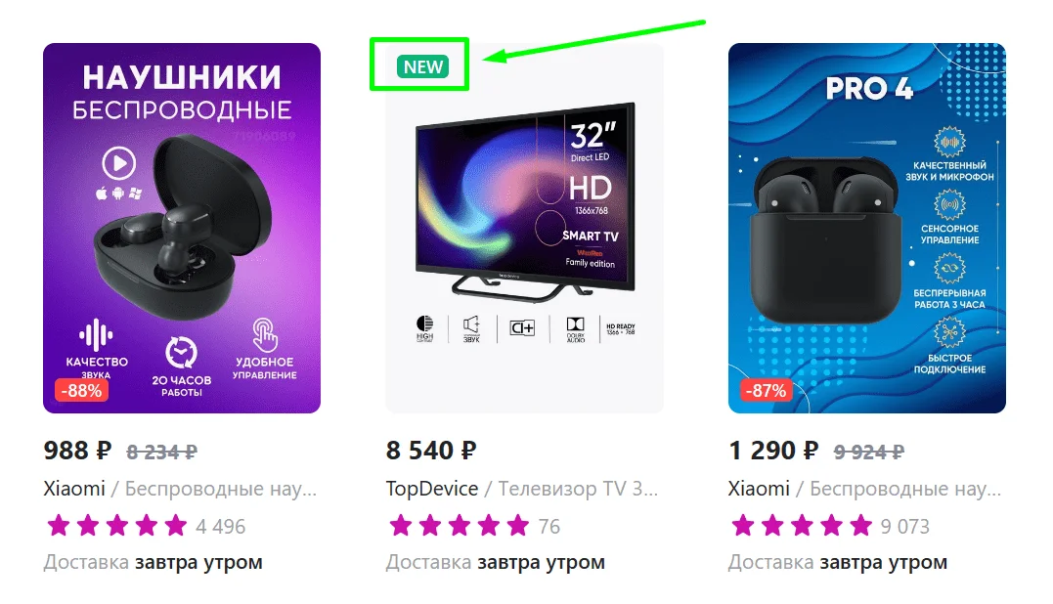The height and width of the screenshot is (604, 1053).
Task: Click the sound speaker icon under TV
Action: click(471, 328)
